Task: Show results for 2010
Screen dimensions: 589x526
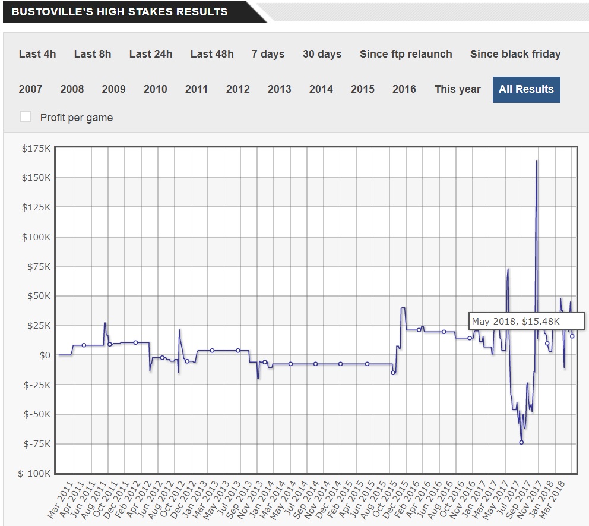Action: tap(155, 89)
